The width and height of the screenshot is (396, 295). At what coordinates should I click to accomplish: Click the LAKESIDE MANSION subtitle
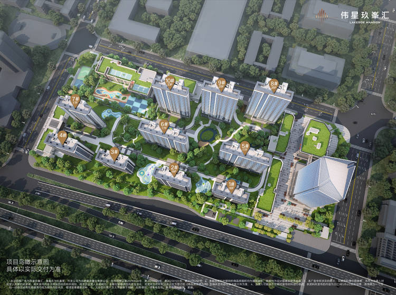click(365, 23)
